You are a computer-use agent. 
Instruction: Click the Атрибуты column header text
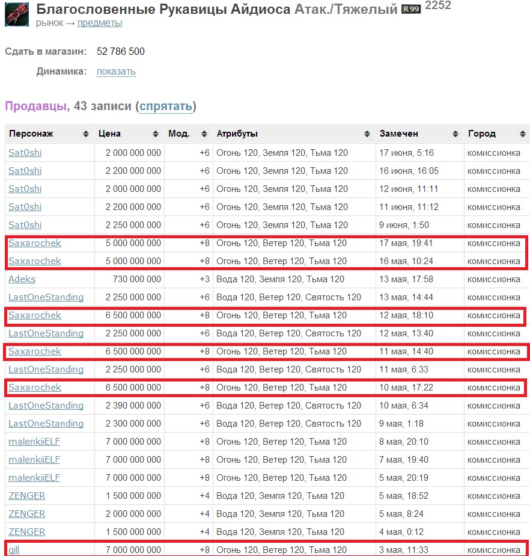coord(237,134)
